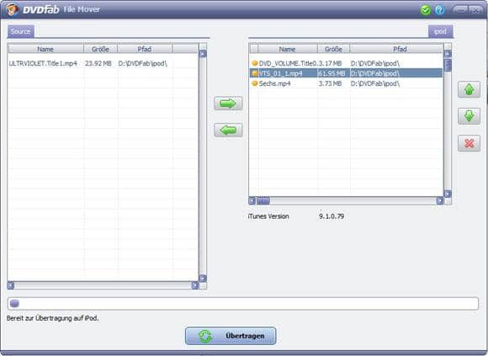Screen dimensions: 488x356
Task: Move selected file down with green down arrow
Action: [469, 116]
